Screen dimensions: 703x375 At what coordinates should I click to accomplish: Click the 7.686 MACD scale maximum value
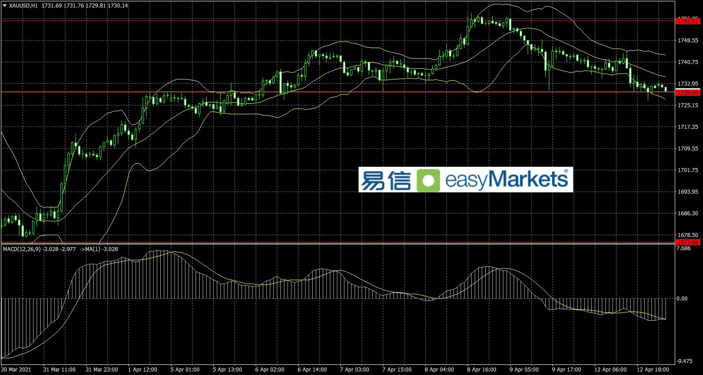click(683, 248)
